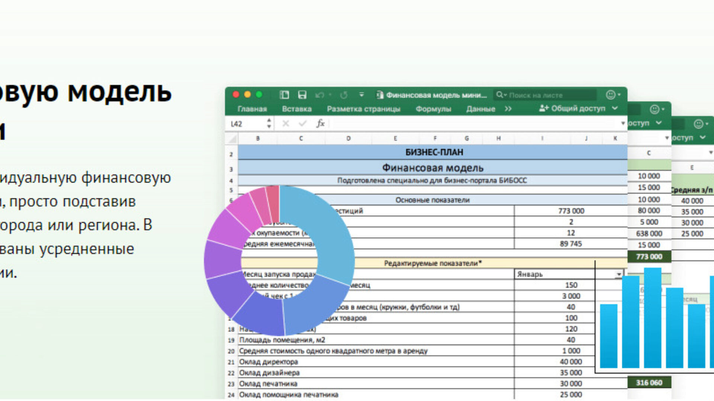The height and width of the screenshot is (401, 714).
Task: Click the select-all corner triangle
Action: pos(232,139)
